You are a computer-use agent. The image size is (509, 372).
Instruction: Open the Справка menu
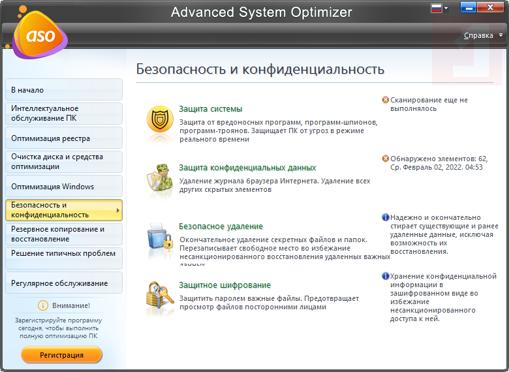click(478, 35)
